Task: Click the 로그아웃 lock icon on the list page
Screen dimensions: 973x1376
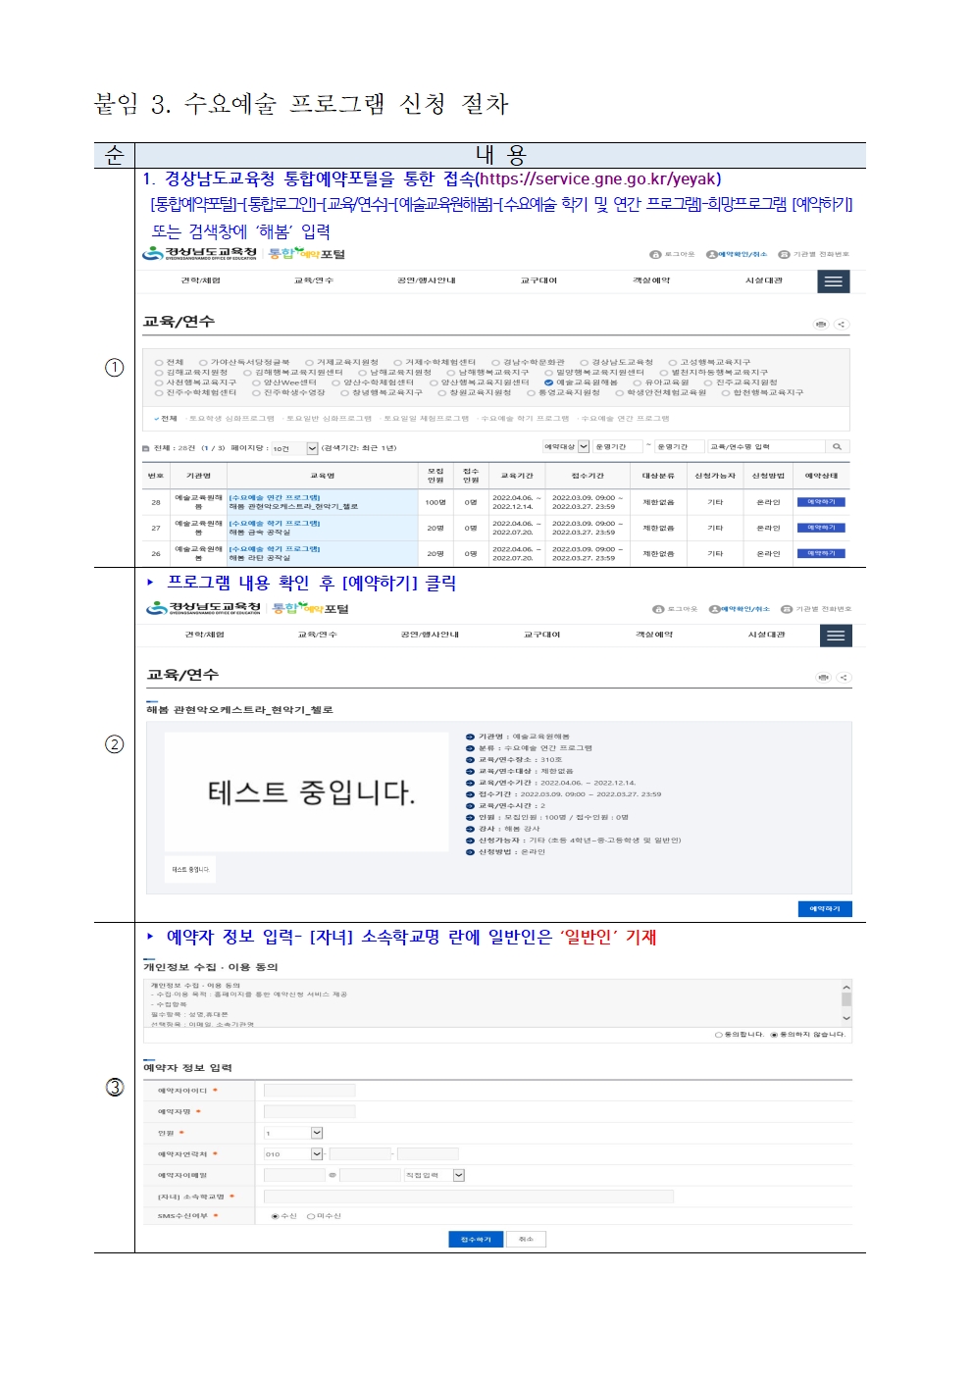Action: click(655, 254)
